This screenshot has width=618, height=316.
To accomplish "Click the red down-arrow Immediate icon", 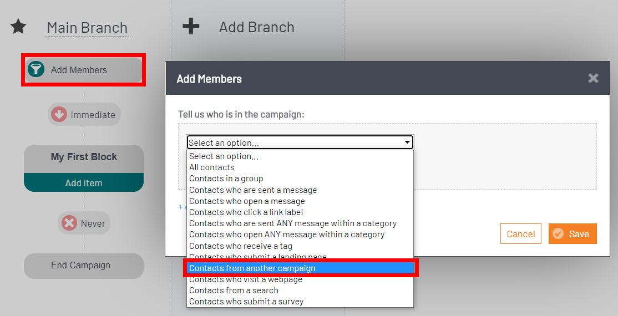I will tap(59, 115).
